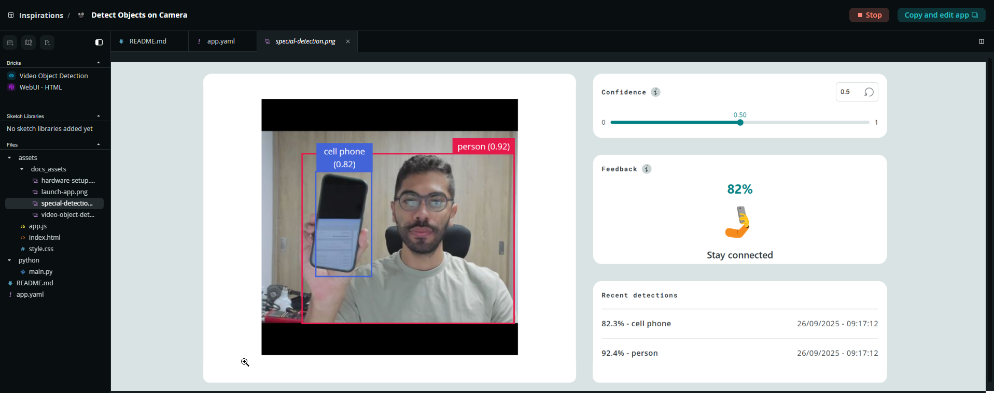This screenshot has height=393, width=994.
Task: Collapse the assets folder
Action: coord(9,157)
